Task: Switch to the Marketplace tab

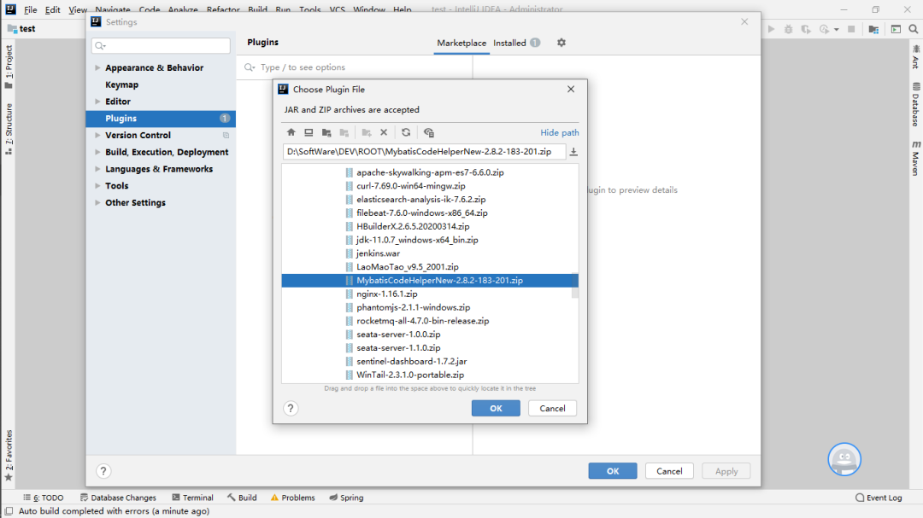Action: coord(461,43)
